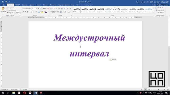Clear all formatting with the eraser icon

tap(48, 9)
